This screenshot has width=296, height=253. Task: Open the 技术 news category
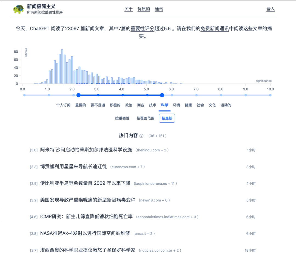(x=152, y=105)
